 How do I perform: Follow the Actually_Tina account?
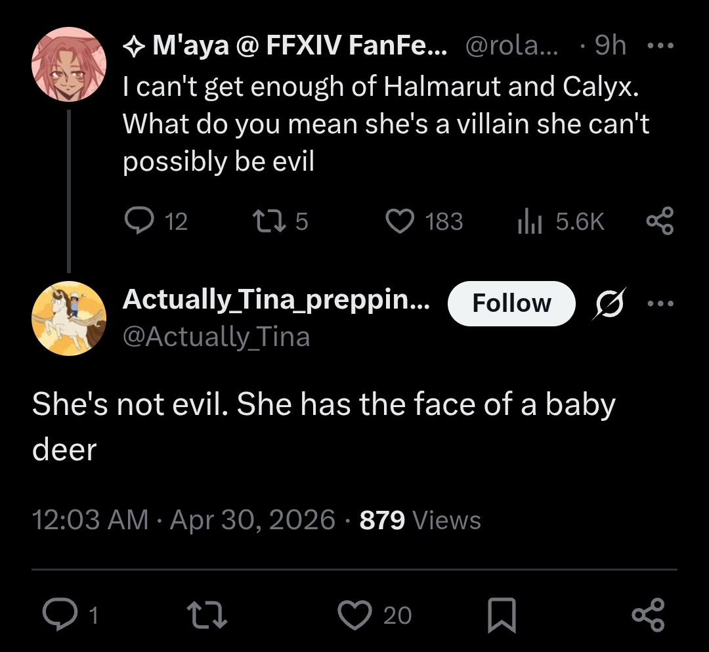click(x=511, y=303)
